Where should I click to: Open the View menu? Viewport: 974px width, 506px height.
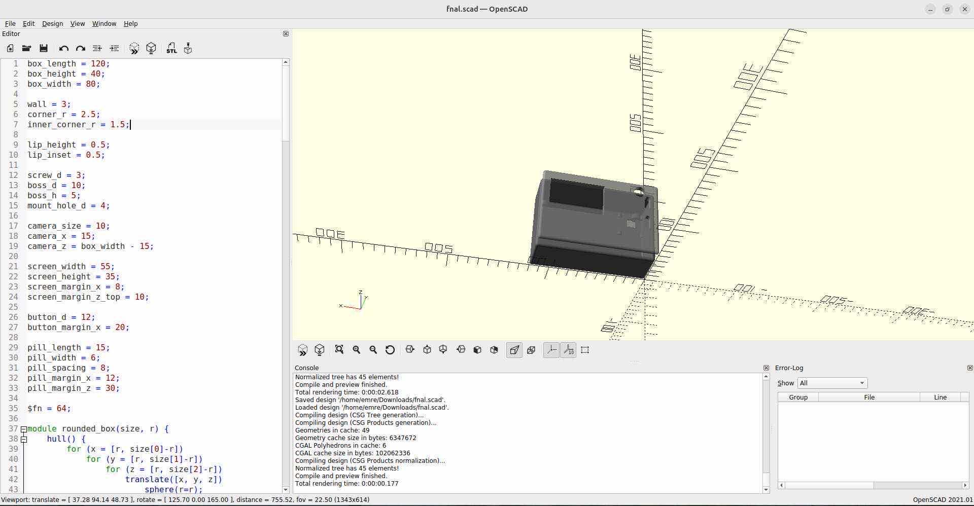point(77,24)
